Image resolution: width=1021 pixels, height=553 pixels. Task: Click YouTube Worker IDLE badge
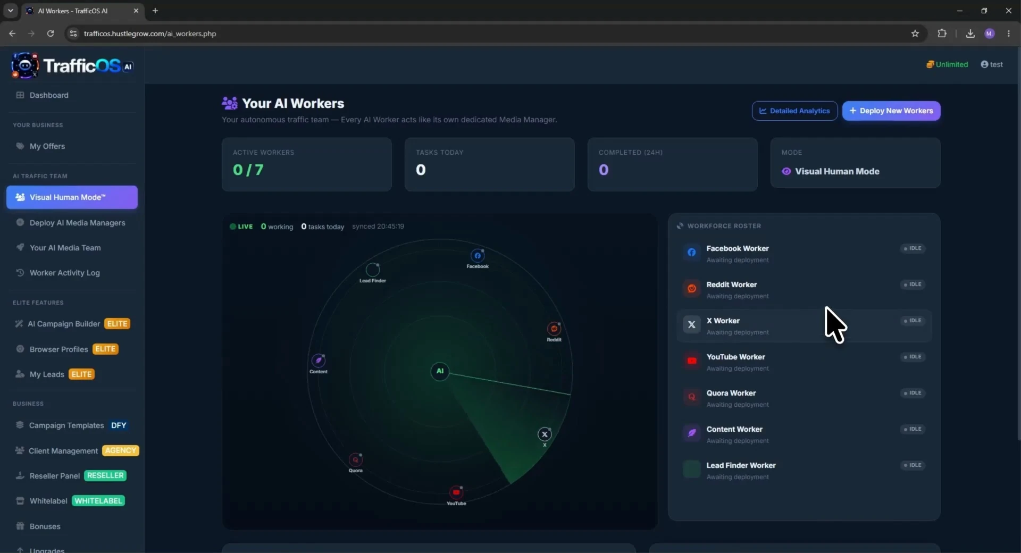[913, 357]
